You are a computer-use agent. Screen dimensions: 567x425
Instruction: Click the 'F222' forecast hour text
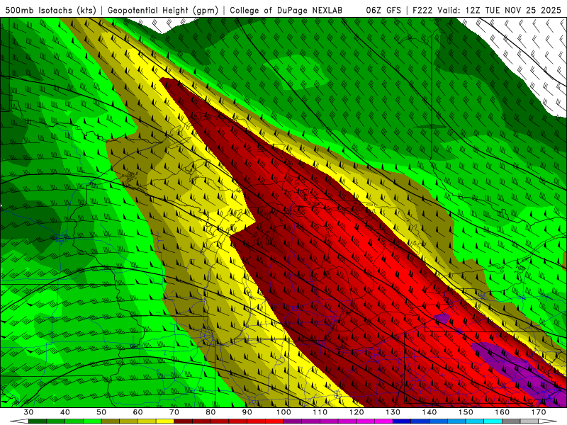click(423, 10)
